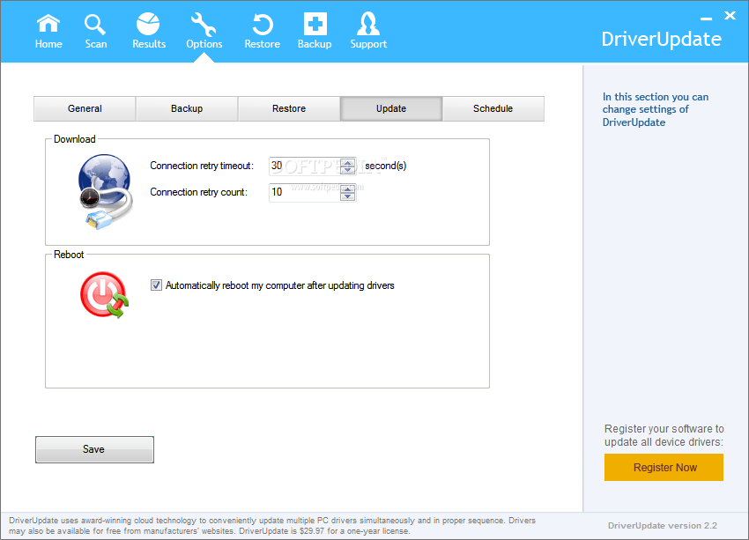Minimize the DriverUpdate window
Viewport: 749px width, 540px height.
(706, 18)
